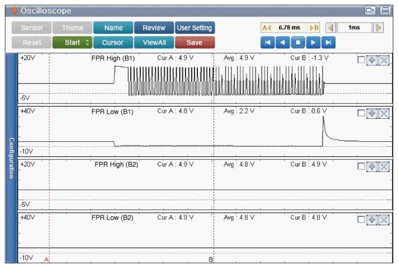Click the orange Oscilloscope title icon
398x268 pixels.
(15, 11)
